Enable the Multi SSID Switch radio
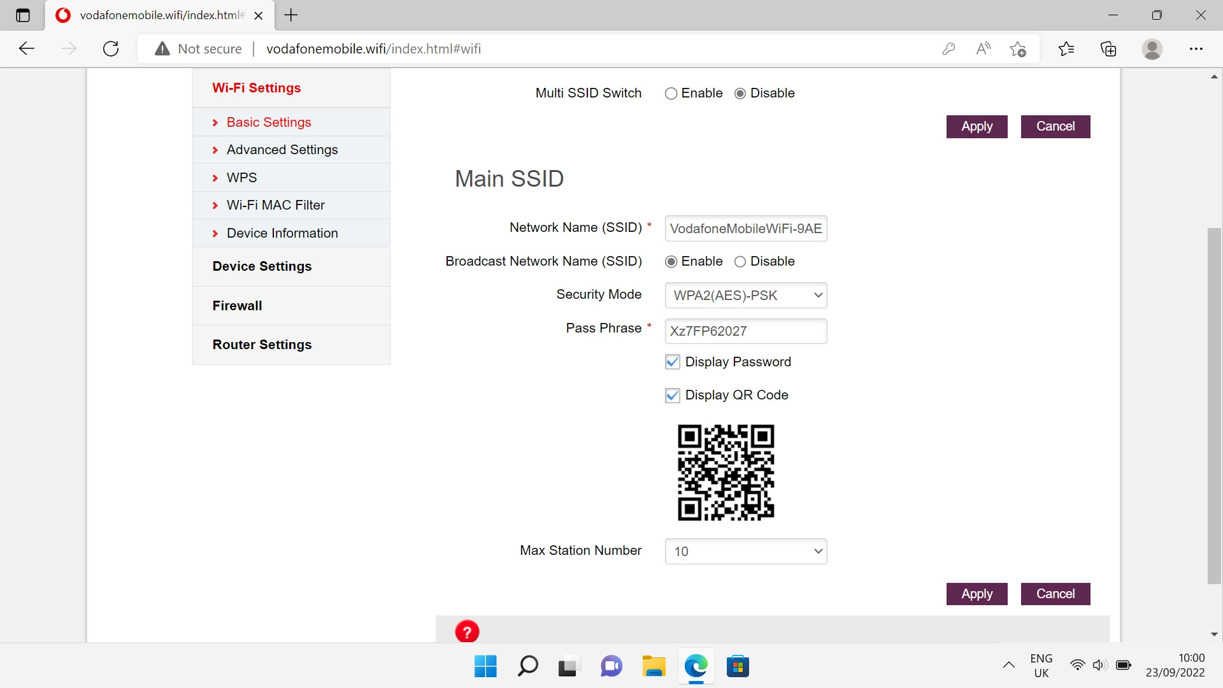This screenshot has width=1223, height=688. pyautogui.click(x=671, y=94)
